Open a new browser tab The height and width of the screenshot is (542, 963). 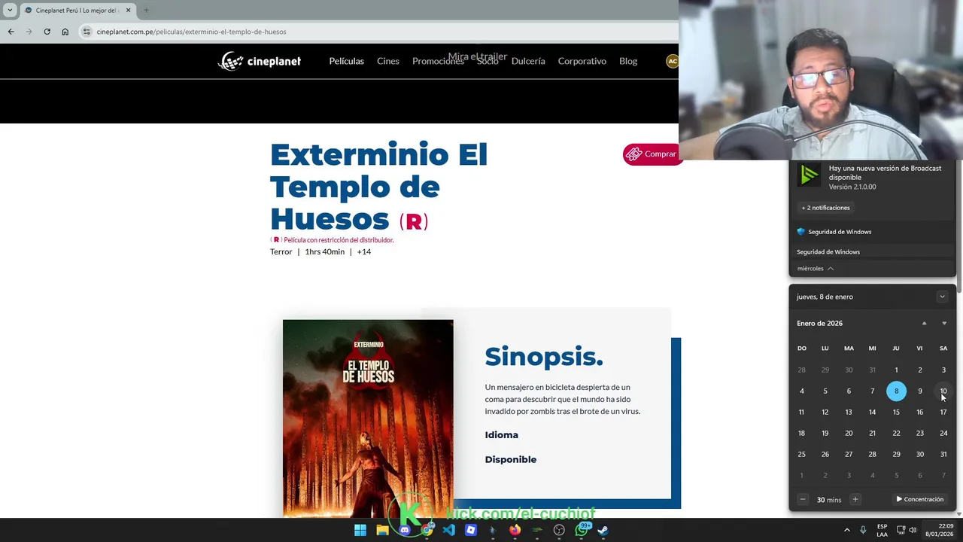[146, 11]
